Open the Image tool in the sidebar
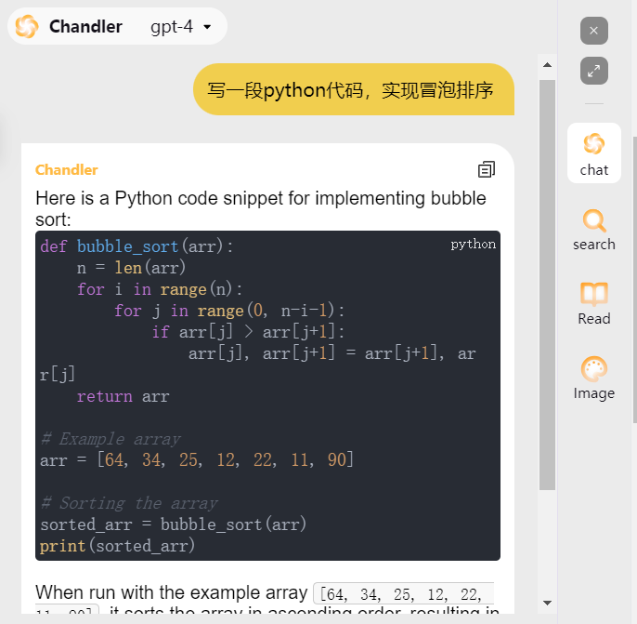 [594, 378]
